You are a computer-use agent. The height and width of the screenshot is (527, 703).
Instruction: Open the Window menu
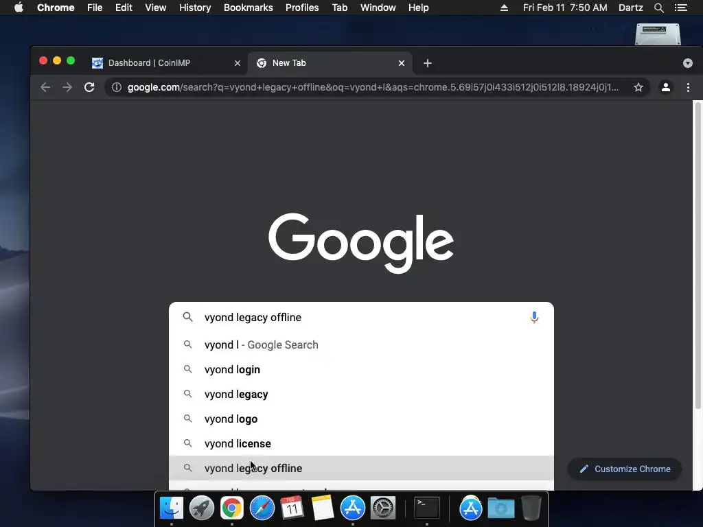point(378,8)
